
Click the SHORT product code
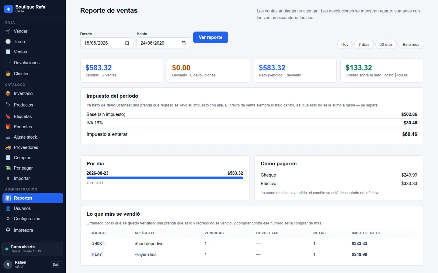pyautogui.click(x=98, y=244)
